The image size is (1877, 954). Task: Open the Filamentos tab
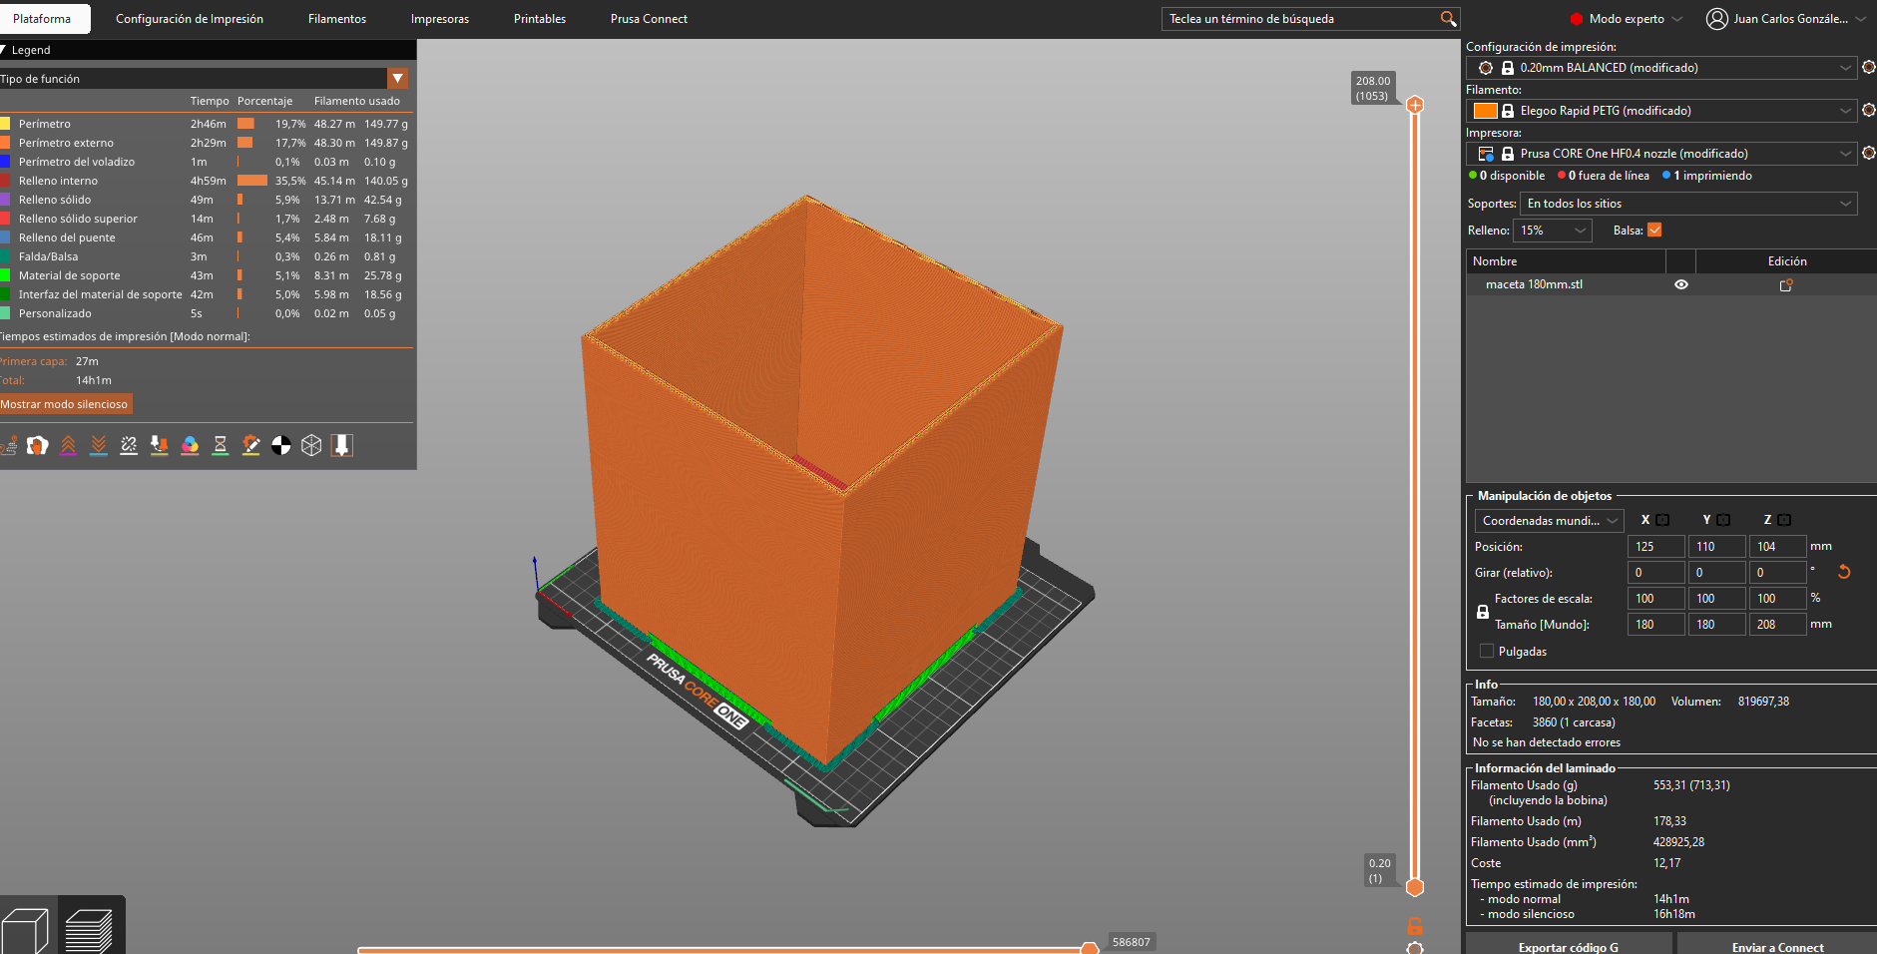click(337, 19)
